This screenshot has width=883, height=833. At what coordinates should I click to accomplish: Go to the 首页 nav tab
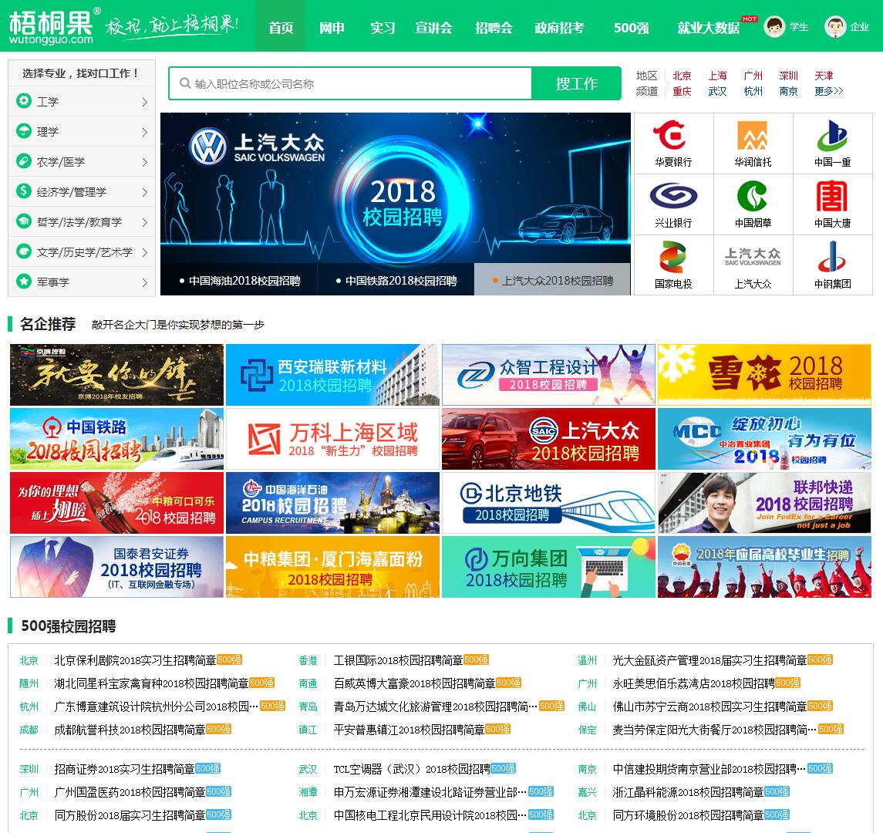pyautogui.click(x=281, y=27)
